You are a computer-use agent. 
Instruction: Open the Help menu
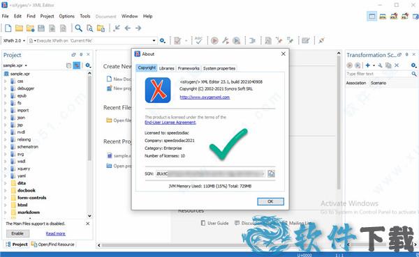click(147, 16)
